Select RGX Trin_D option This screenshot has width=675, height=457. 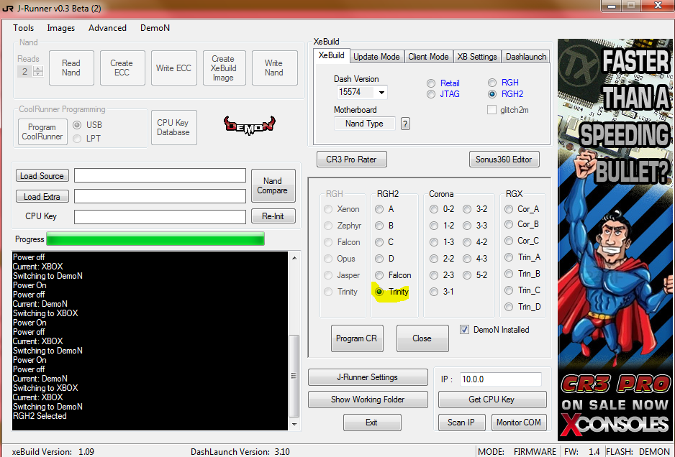point(509,307)
